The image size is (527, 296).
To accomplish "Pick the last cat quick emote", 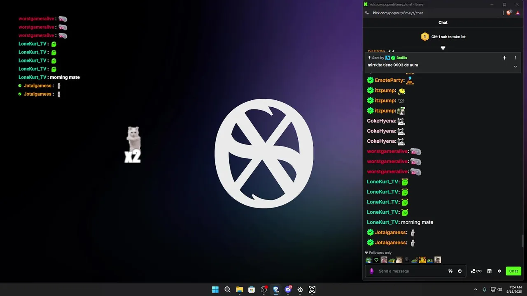I will coord(438,260).
